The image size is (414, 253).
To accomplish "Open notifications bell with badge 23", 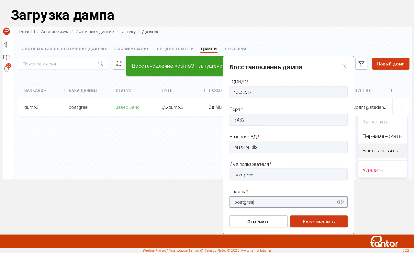I will point(6,69).
